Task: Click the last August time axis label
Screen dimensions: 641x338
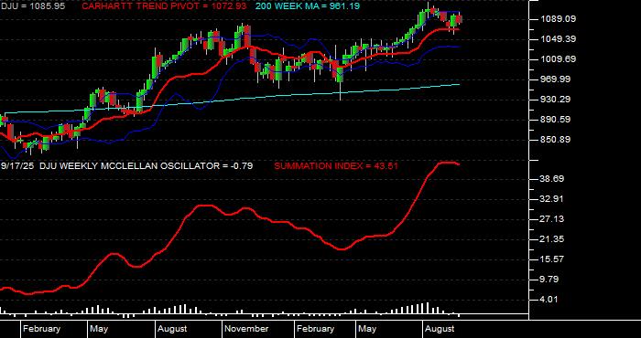Action: coord(440,329)
